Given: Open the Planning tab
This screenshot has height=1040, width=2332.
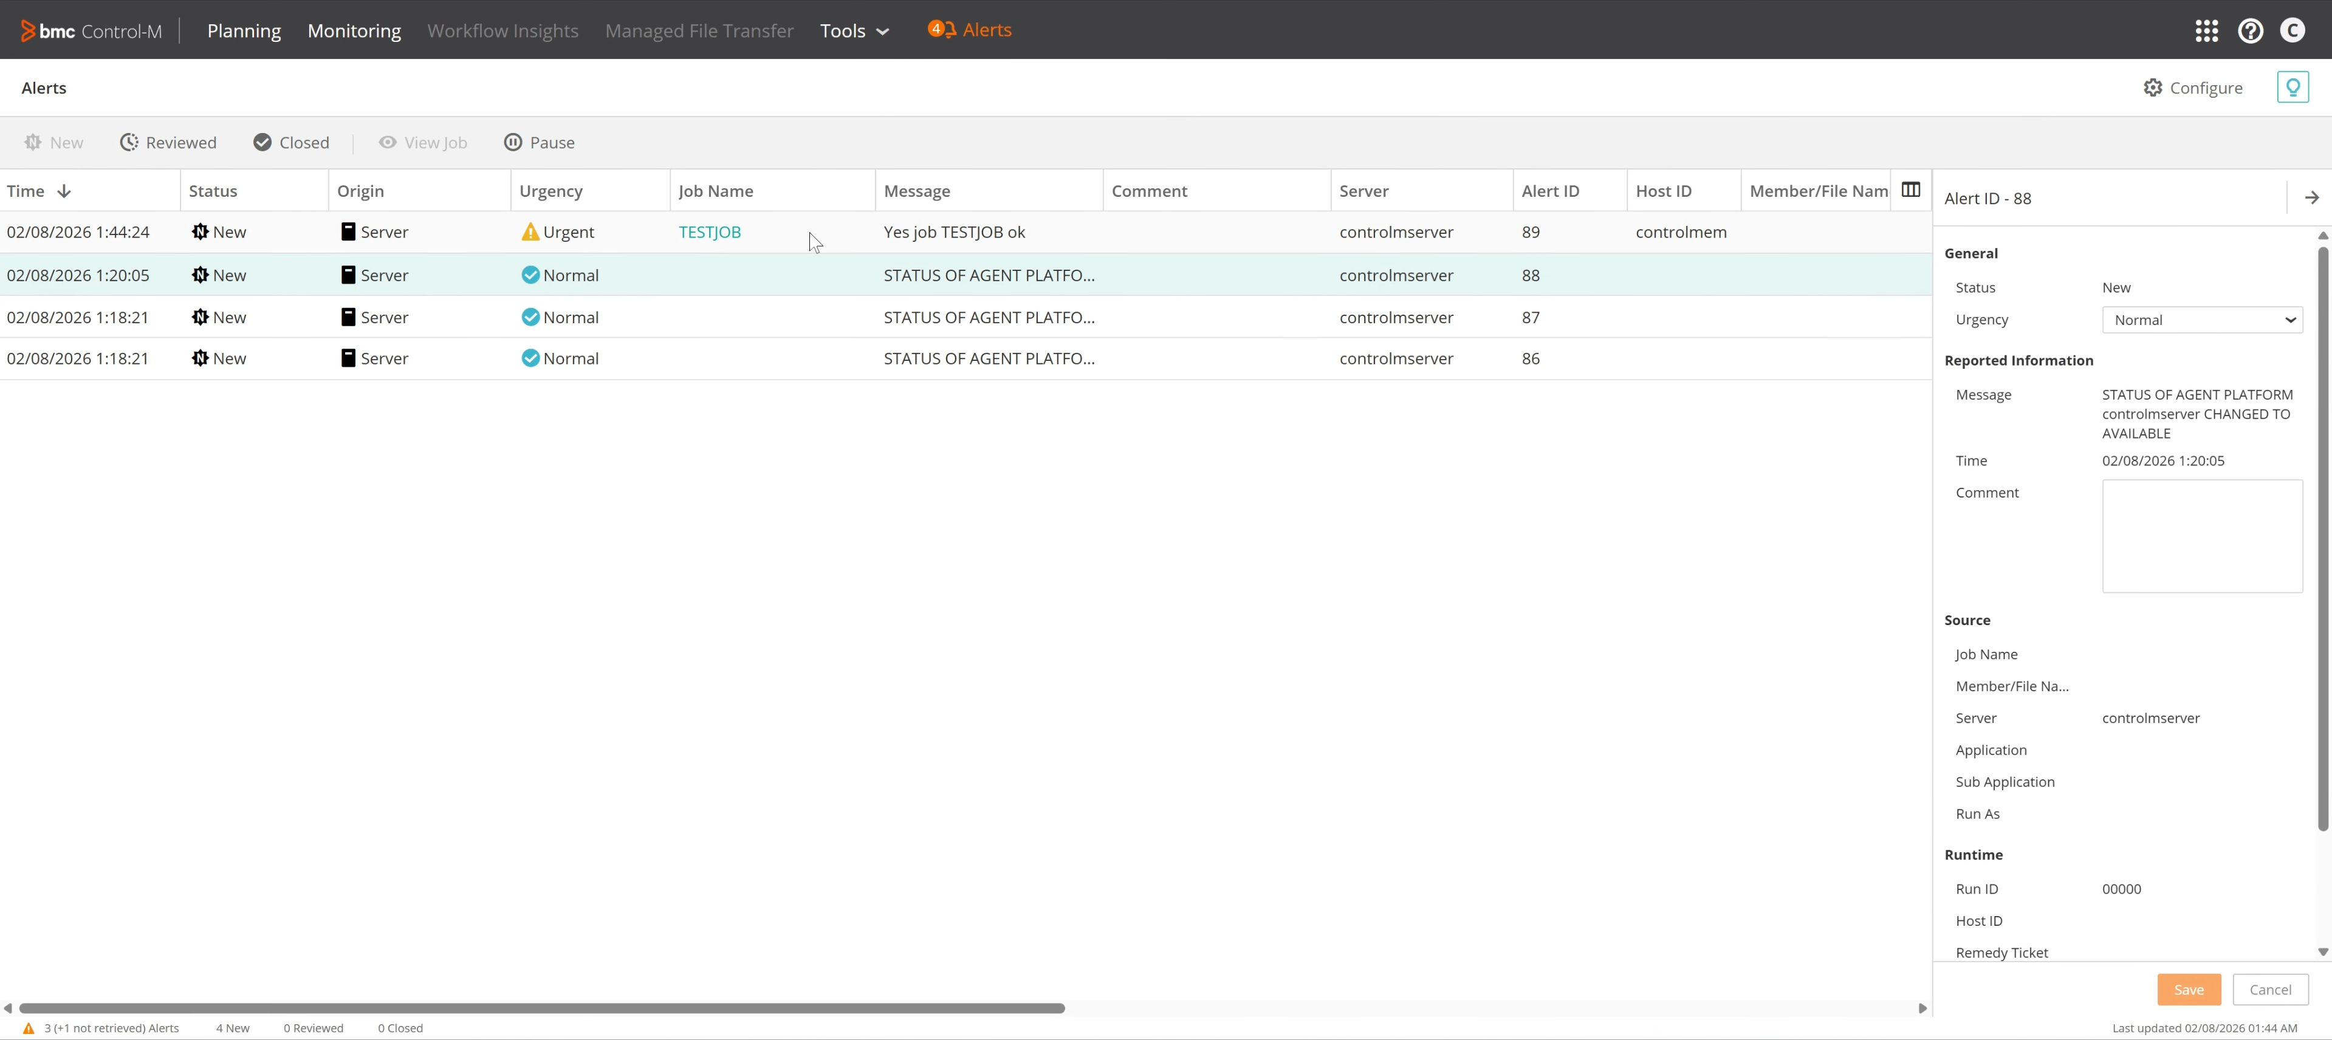Looking at the screenshot, I should click(244, 31).
